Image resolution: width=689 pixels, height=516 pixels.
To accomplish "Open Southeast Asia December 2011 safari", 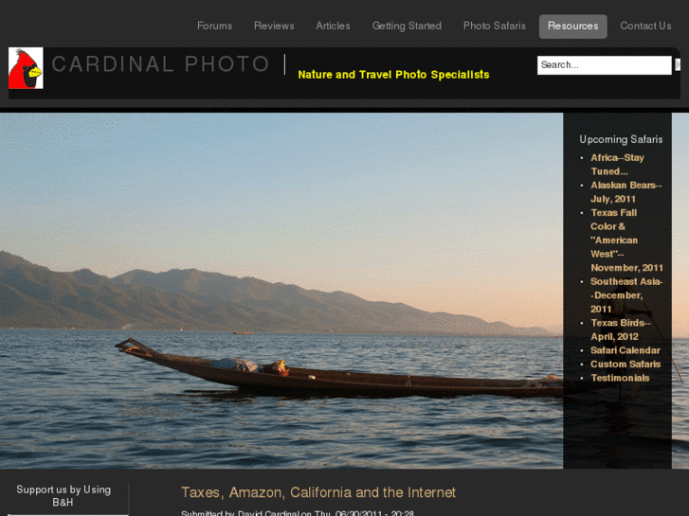I will (626, 295).
